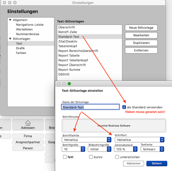Select Grafik in the settings tree
The height and width of the screenshot is (171, 172).
point(20,48)
